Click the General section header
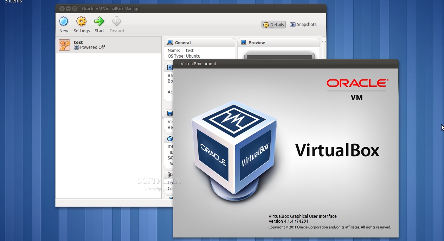444x241 pixels. click(200, 43)
